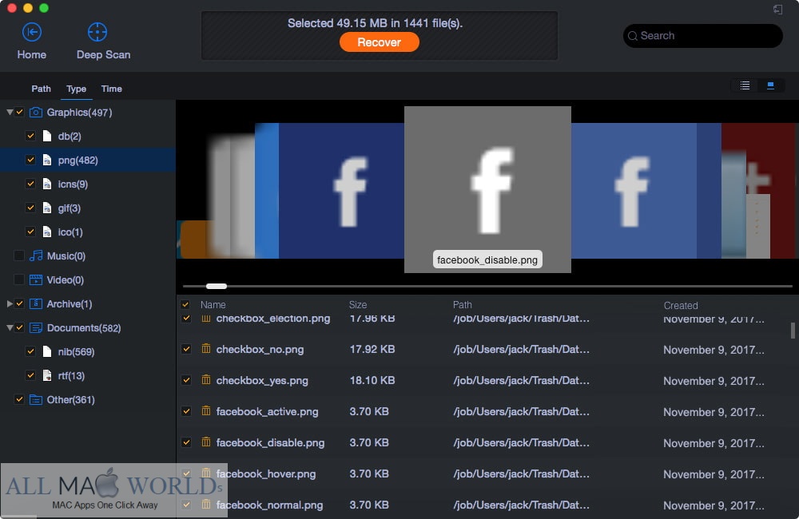Viewport: 799px width, 519px height.
Task: Select the rtf(13) tree item
Action: [71, 375]
